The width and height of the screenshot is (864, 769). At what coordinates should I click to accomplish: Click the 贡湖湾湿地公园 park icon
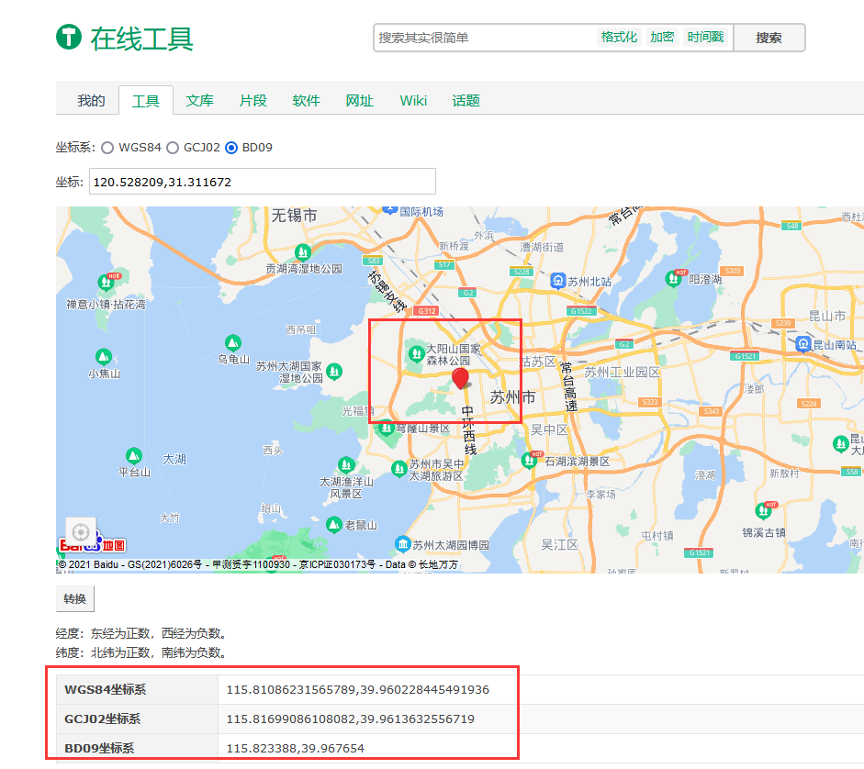302,253
